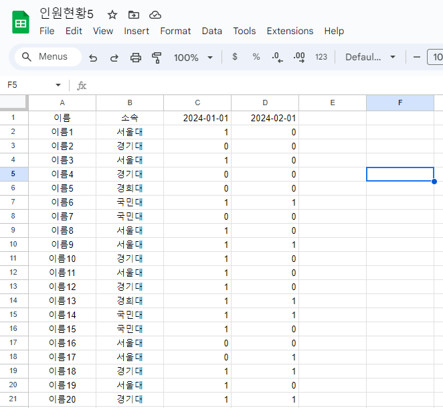Click 국민대 cell in row 7
The height and width of the screenshot is (408, 443).
130,202
